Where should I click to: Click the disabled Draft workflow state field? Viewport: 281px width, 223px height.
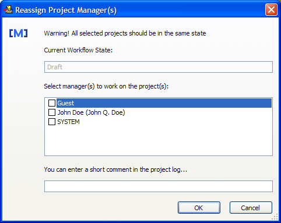point(159,67)
